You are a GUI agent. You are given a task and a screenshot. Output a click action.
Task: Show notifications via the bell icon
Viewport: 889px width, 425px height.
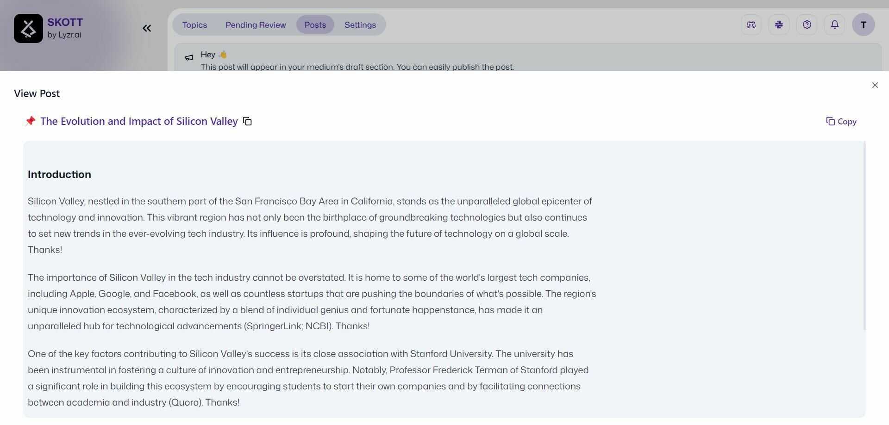[x=834, y=25]
